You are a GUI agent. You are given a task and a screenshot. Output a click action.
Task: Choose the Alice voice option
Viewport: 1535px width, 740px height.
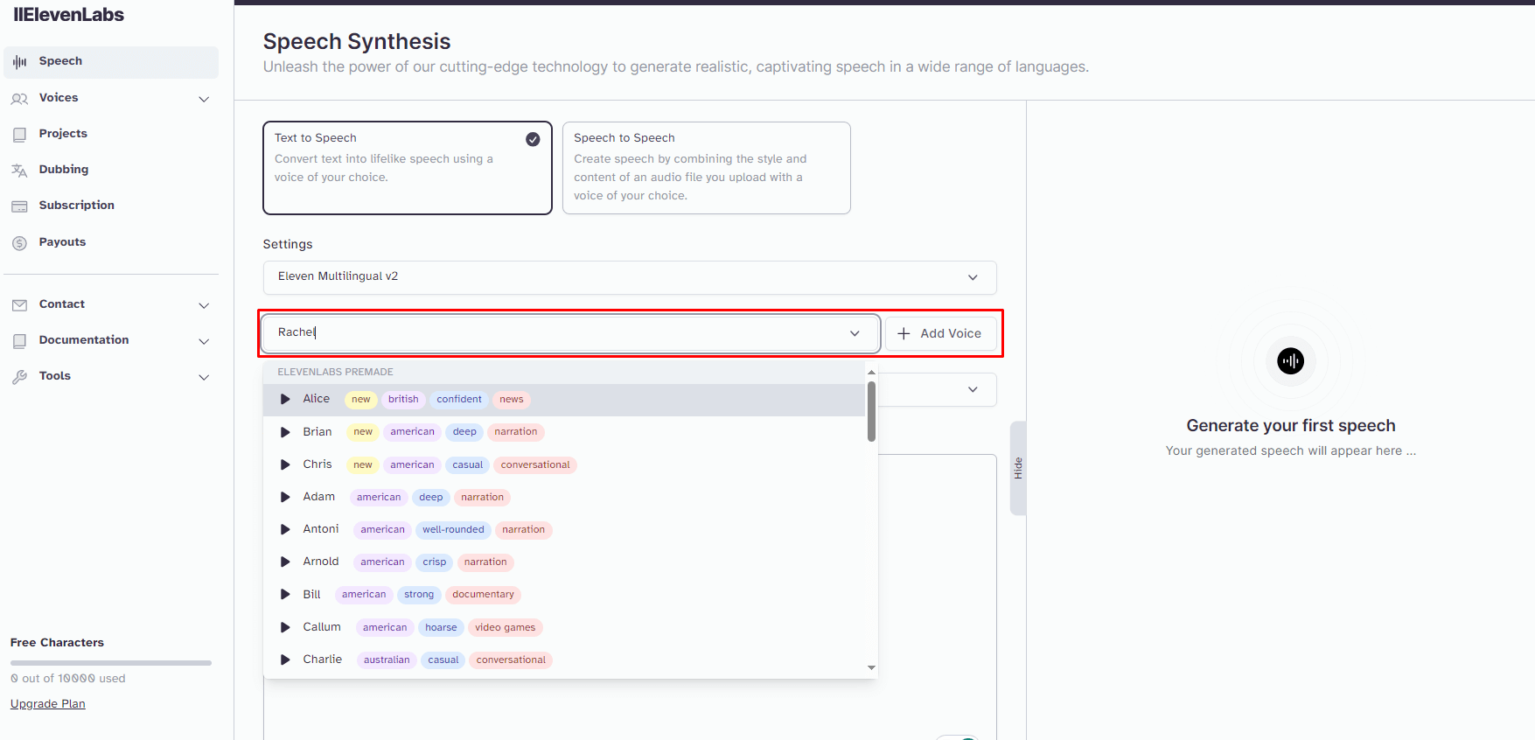(564, 400)
